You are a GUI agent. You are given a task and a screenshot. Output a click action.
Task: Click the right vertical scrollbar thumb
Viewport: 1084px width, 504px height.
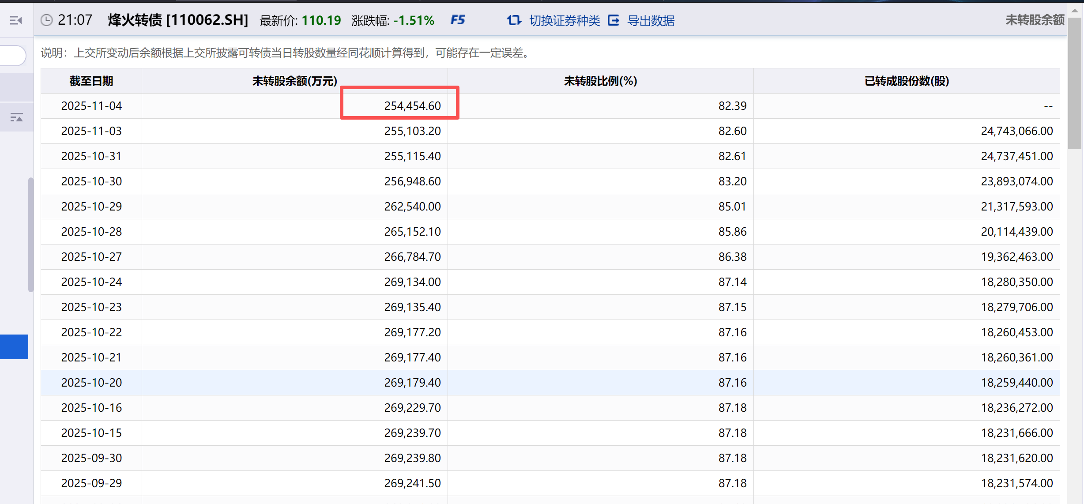(1075, 84)
